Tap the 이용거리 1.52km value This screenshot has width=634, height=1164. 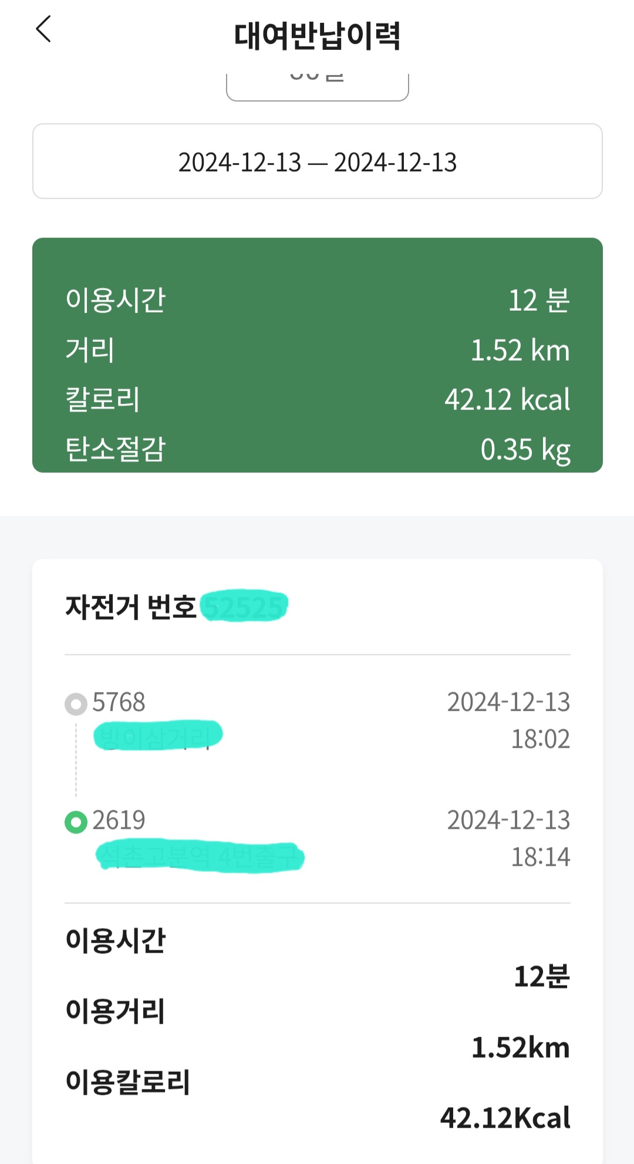(520, 1048)
